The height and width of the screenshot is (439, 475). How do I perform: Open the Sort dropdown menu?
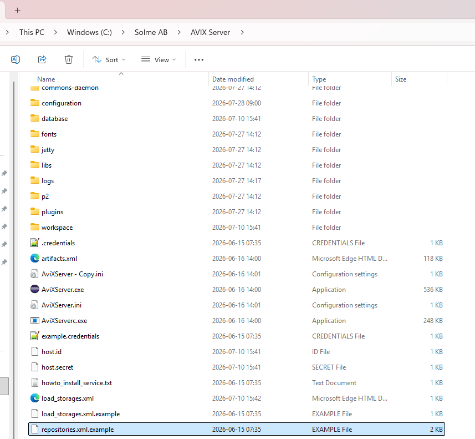109,60
